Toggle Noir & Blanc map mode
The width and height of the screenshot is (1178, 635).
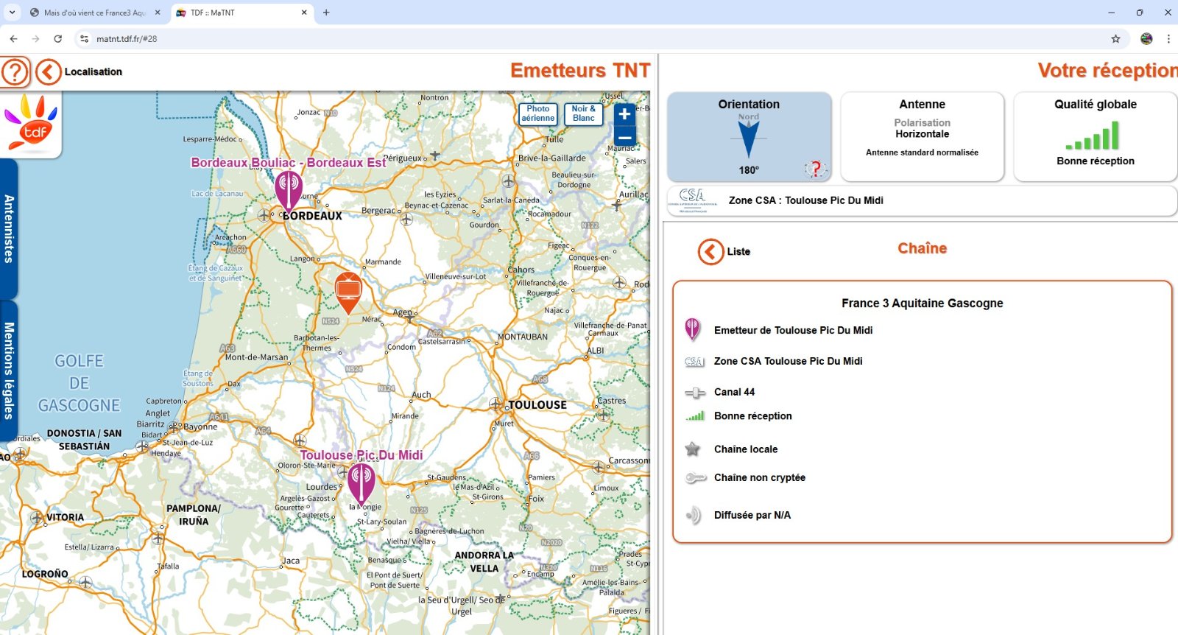[x=583, y=113]
